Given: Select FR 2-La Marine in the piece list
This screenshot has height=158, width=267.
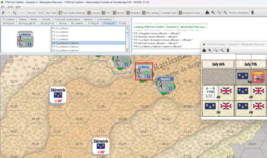Looking at the screenshot, I should pyautogui.click(x=88, y=36).
